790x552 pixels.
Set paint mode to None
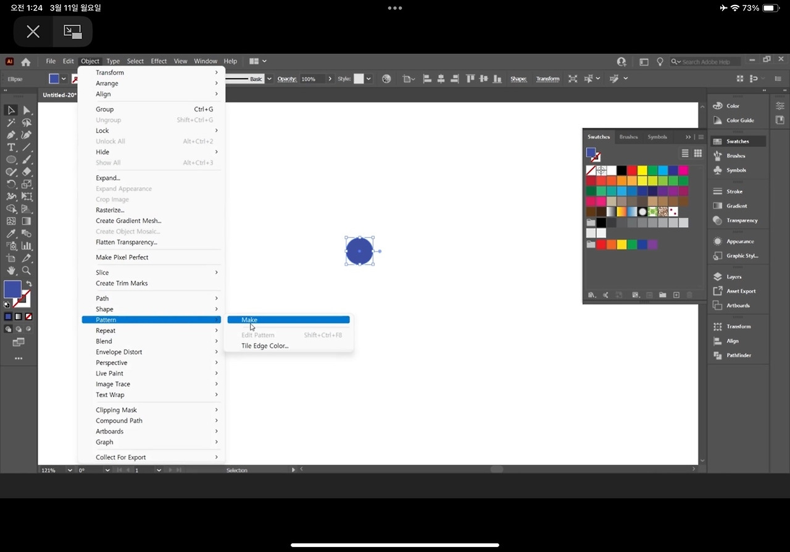click(x=28, y=317)
